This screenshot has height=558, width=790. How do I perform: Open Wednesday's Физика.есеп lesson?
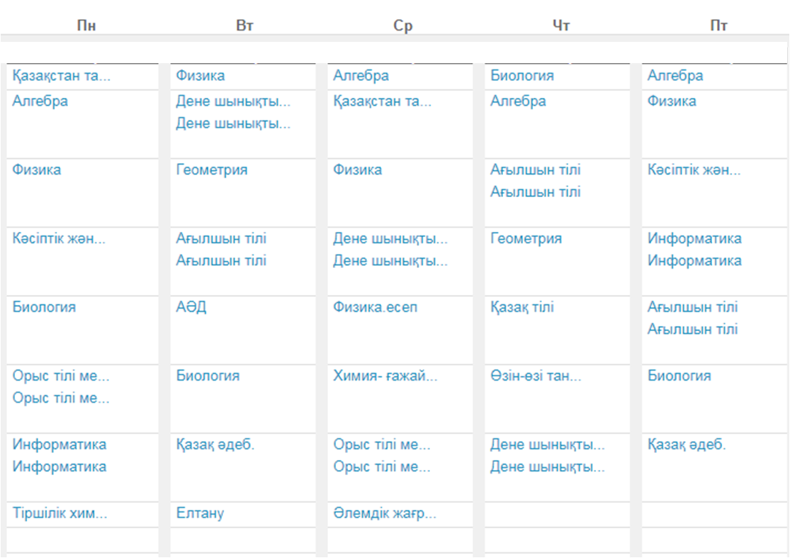pos(375,307)
